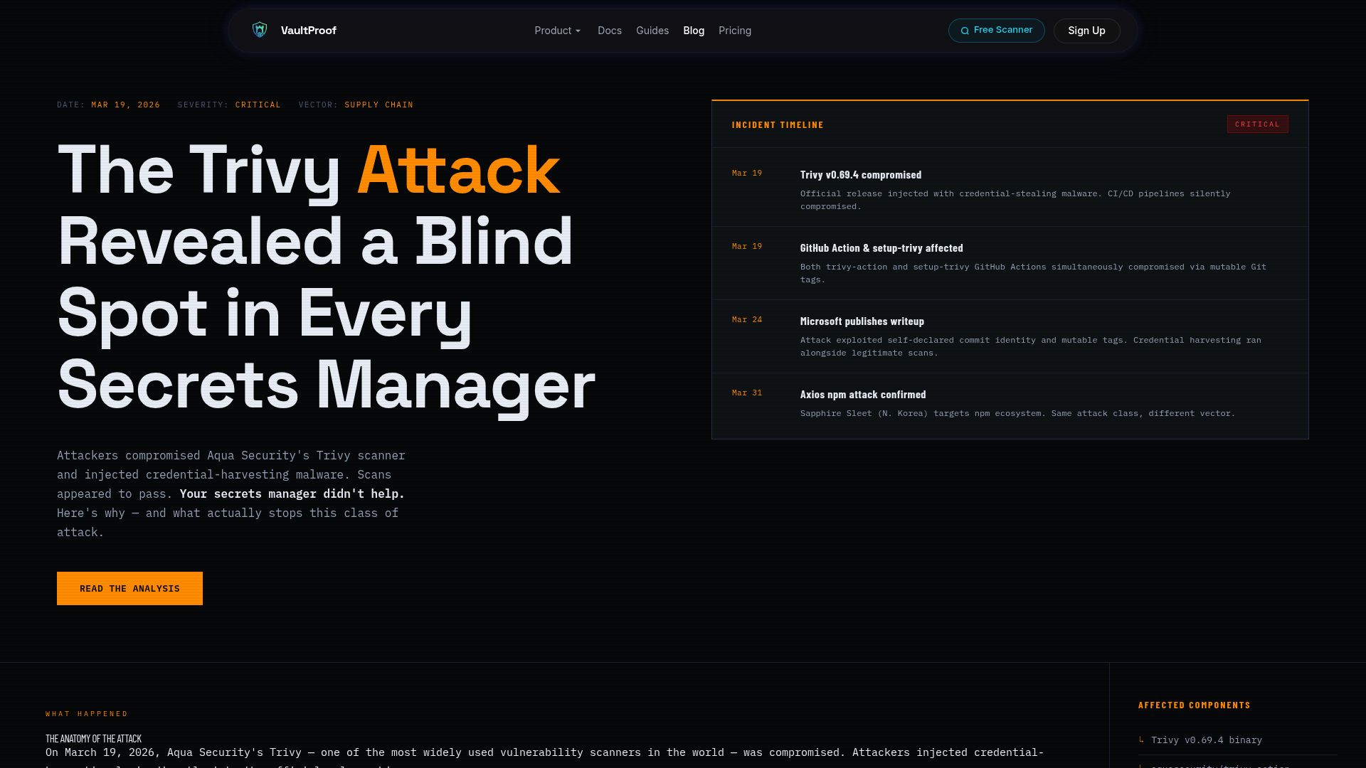Click the 'INCIDENT TIMELINE' heading

pyautogui.click(x=778, y=125)
